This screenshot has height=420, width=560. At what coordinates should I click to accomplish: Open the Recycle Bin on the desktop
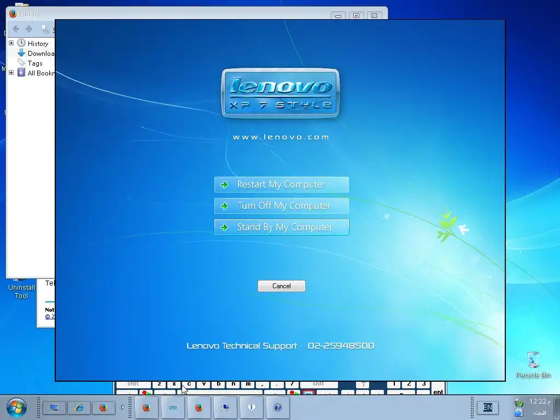coord(533,365)
